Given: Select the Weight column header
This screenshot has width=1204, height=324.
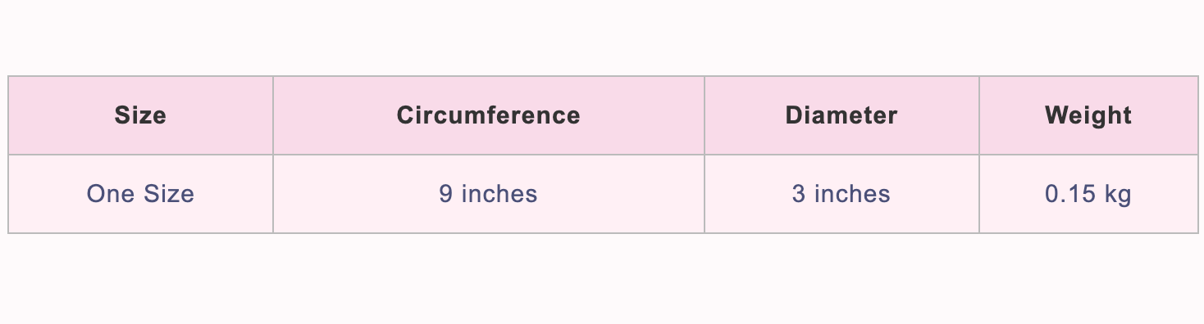Looking at the screenshot, I should coord(1088,115).
